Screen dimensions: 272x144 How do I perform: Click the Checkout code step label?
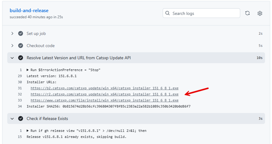(x=41, y=46)
